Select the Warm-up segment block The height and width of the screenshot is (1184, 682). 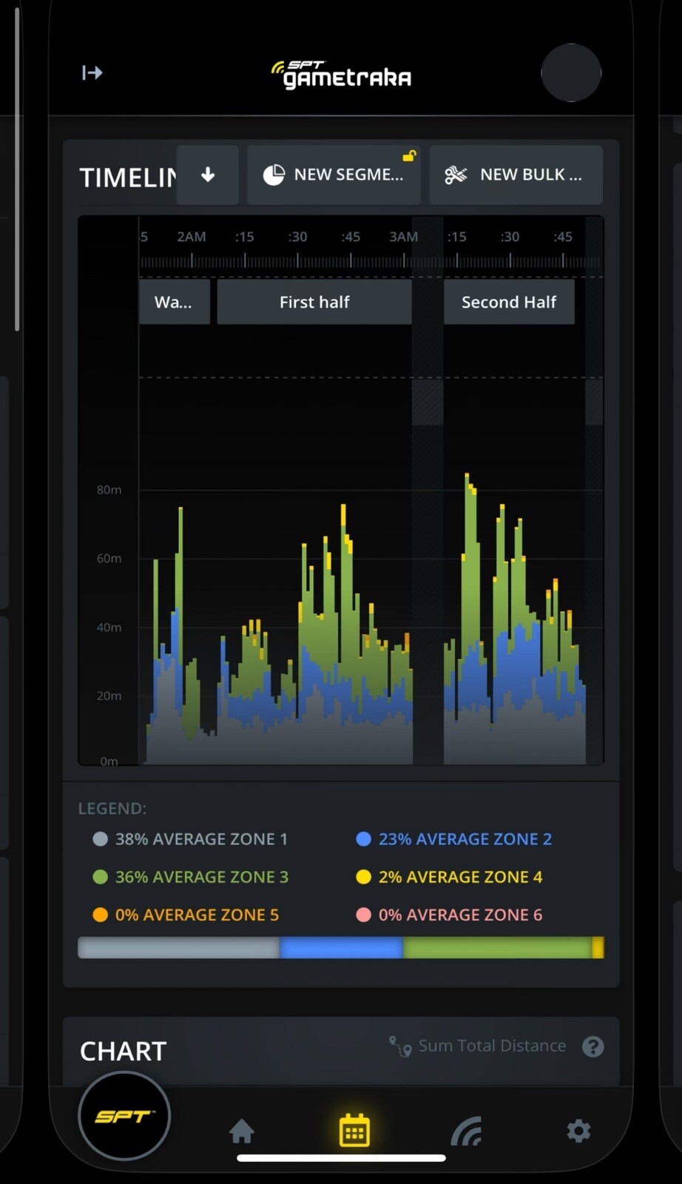(x=174, y=302)
